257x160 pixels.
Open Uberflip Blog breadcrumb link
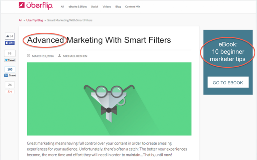pos(35,20)
